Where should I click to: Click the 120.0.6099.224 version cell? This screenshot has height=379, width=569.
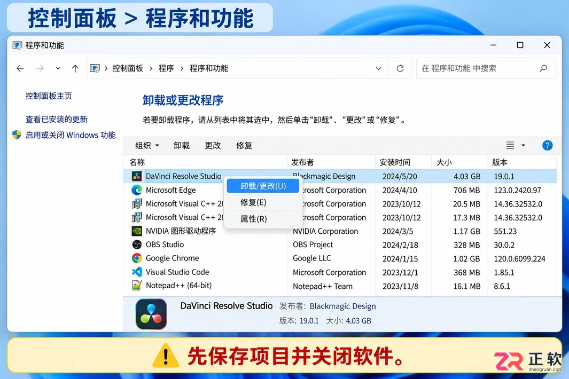[x=520, y=258]
